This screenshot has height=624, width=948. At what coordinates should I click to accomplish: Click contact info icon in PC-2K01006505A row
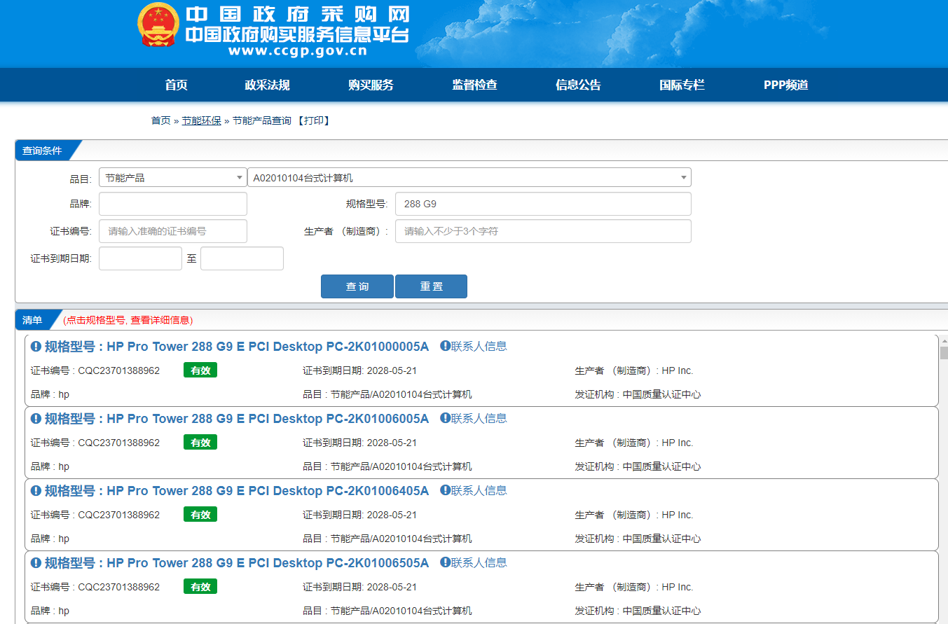(445, 562)
